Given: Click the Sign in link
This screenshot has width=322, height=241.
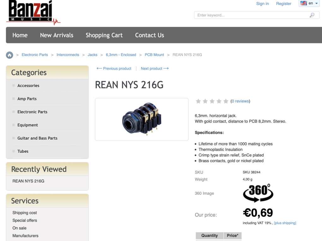Looking at the screenshot, I should pos(262,3).
